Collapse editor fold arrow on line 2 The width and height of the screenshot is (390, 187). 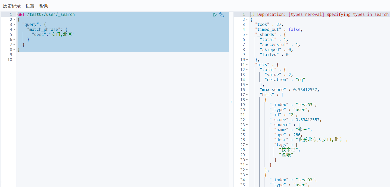pyautogui.click(x=15, y=20)
